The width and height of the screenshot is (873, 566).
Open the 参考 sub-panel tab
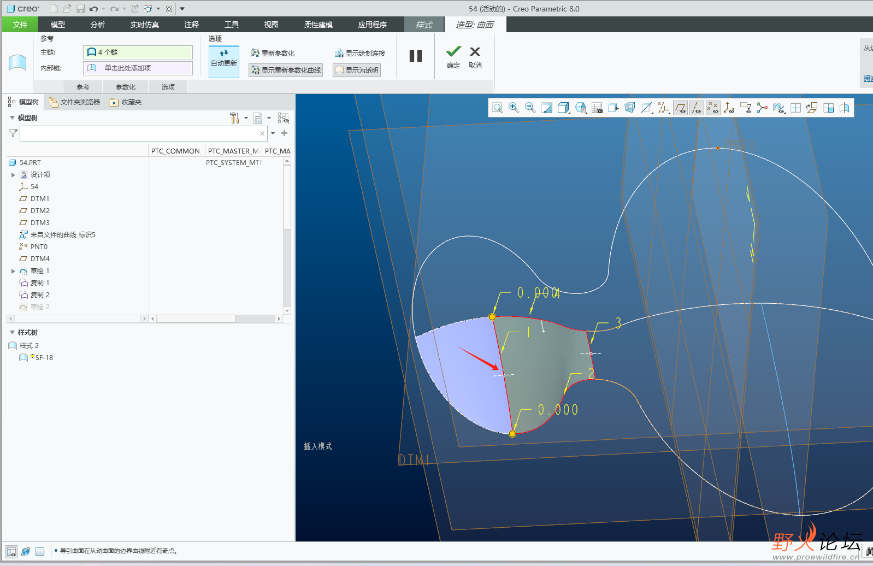83,87
